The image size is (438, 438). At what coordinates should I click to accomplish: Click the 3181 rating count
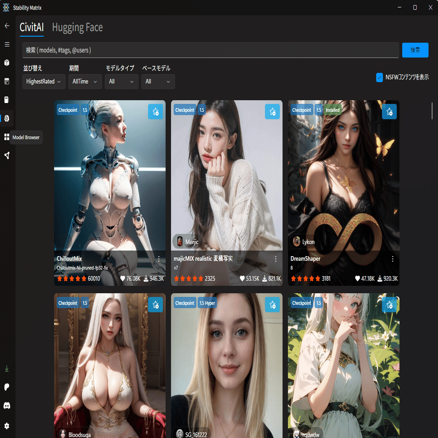click(x=326, y=278)
